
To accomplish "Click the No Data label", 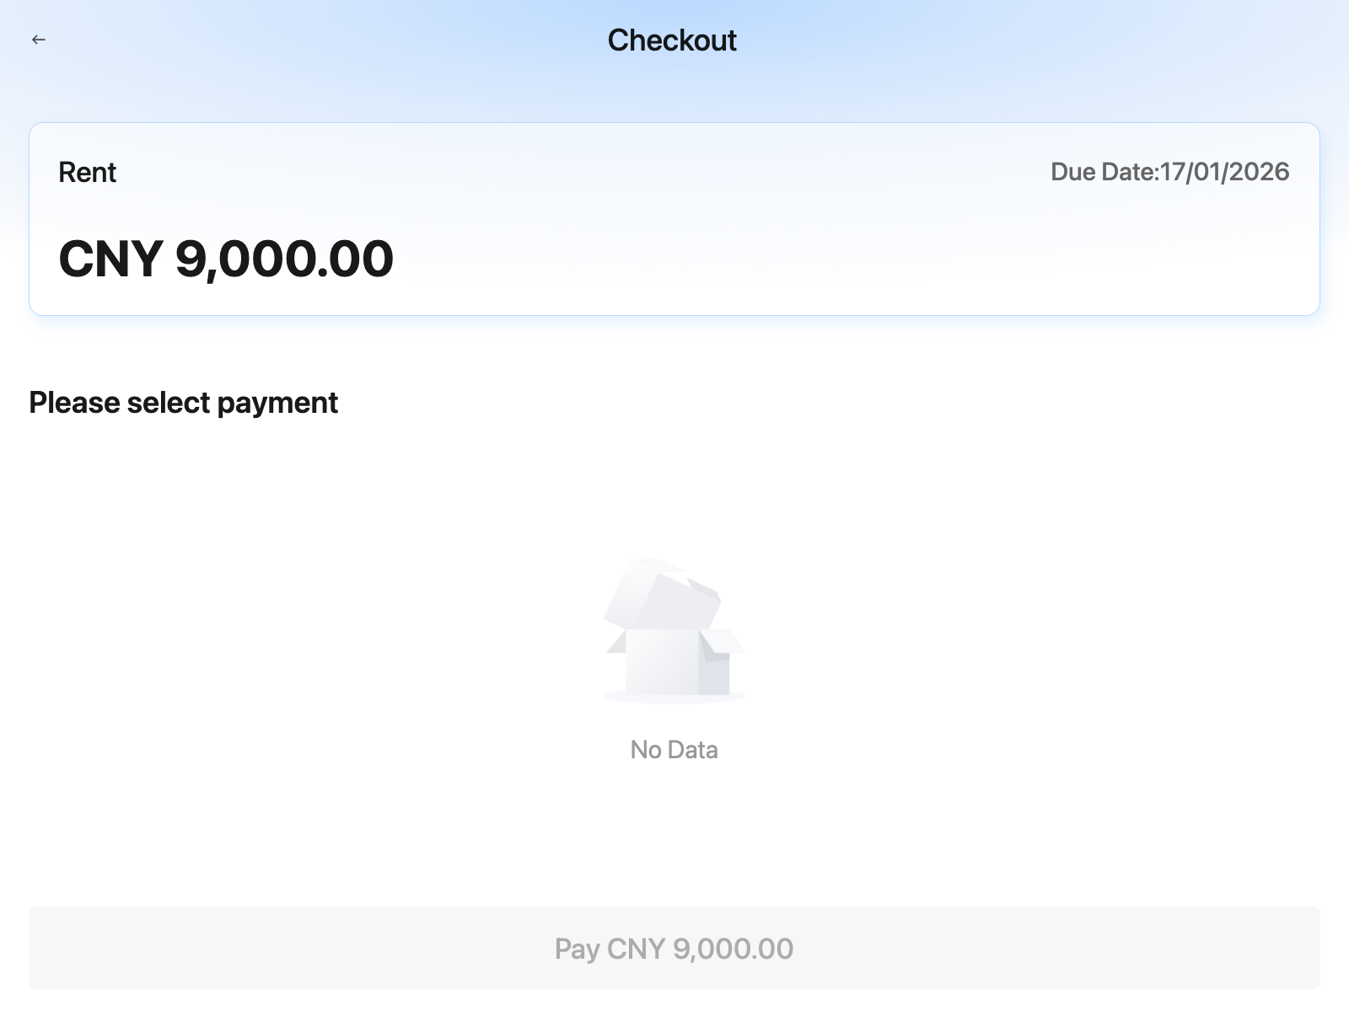I will point(674,750).
